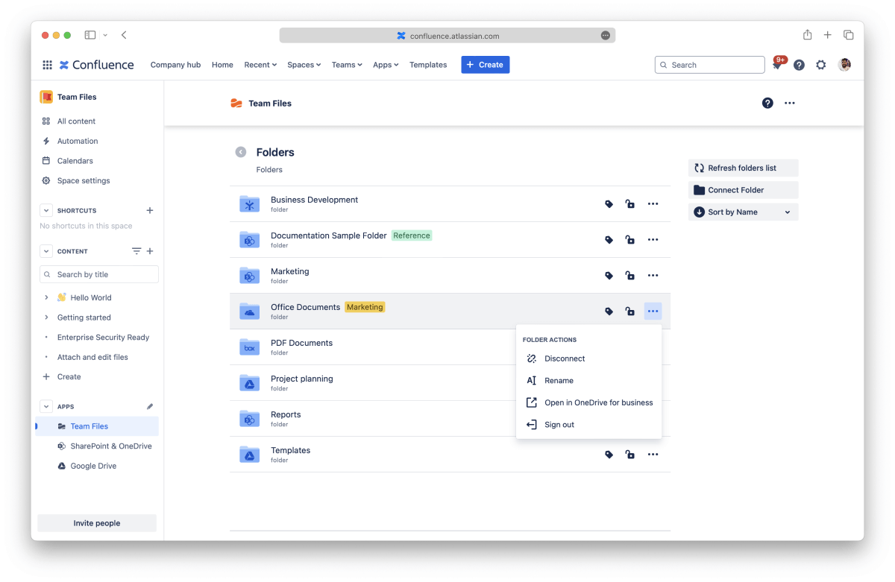Click the lock icon for Marketing folder
This screenshot has height=582, width=895.
[630, 276]
